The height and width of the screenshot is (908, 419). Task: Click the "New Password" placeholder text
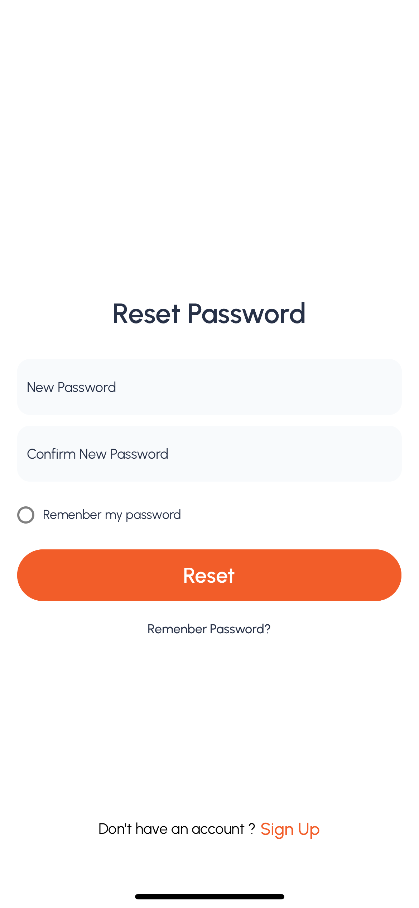click(x=72, y=387)
